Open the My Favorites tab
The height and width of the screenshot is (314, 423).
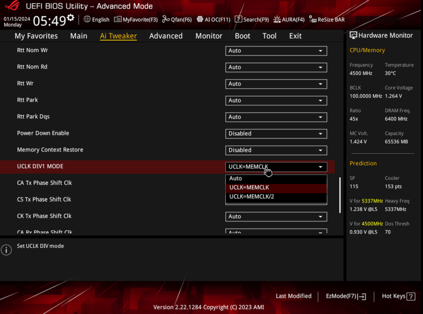[36, 36]
